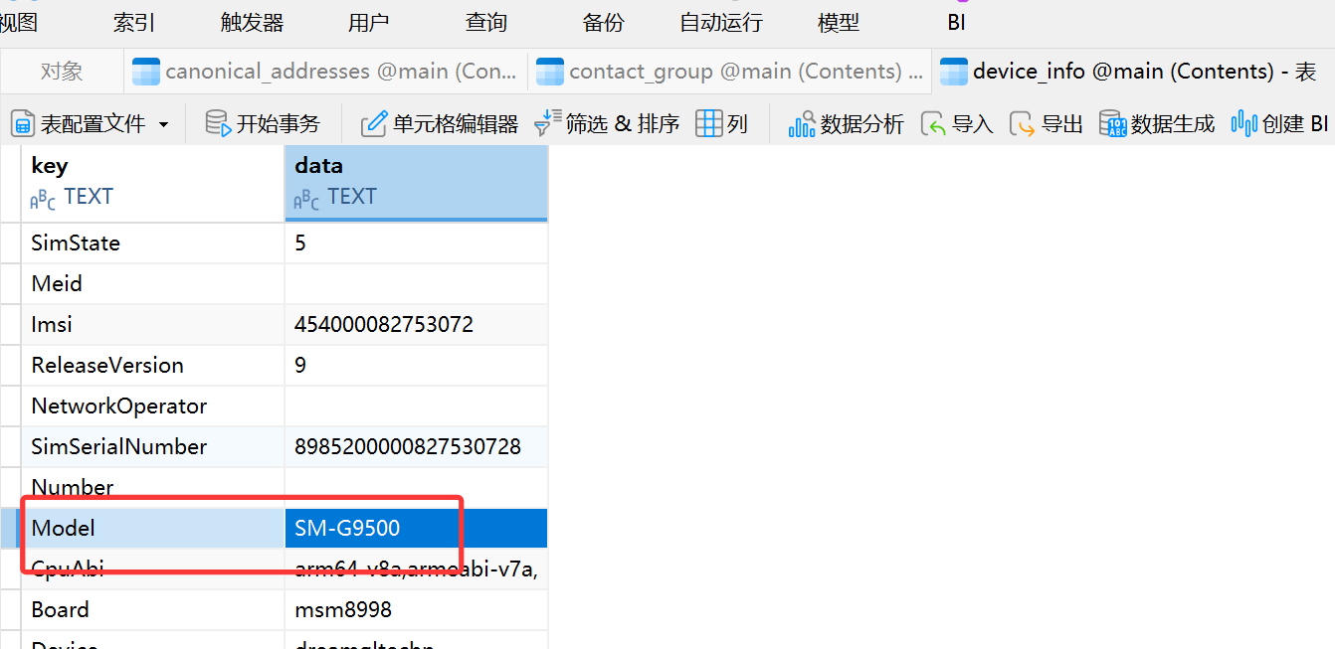This screenshot has width=1335, height=649.
Task: Click the 单元格编辑器 pencil icon
Action: tap(374, 123)
